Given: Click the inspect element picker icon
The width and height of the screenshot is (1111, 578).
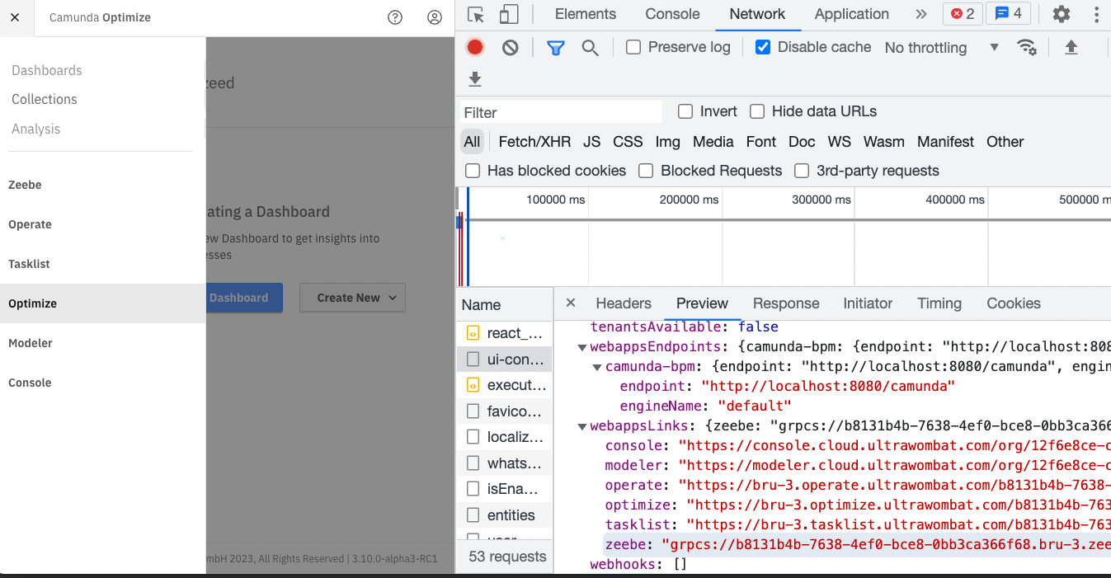Looking at the screenshot, I should pos(475,14).
